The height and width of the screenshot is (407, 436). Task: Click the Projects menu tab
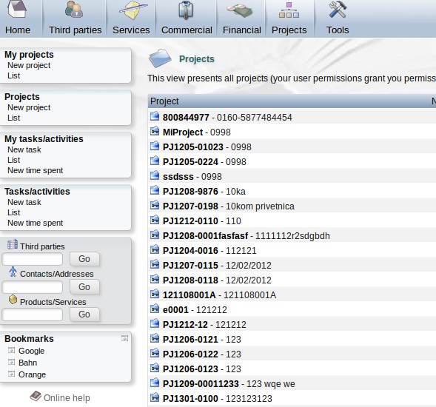(289, 18)
